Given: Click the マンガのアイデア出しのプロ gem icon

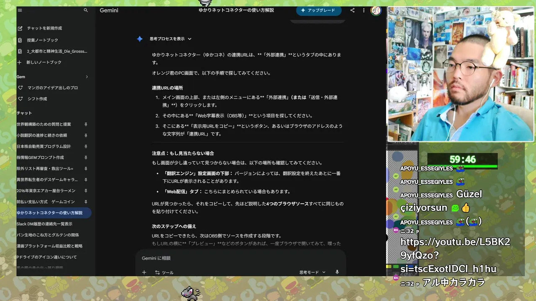Looking at the screenshot, I should (x=20, y=88).
